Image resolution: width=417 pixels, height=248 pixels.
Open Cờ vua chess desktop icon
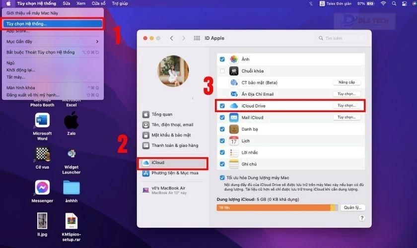tap(42, 154)
